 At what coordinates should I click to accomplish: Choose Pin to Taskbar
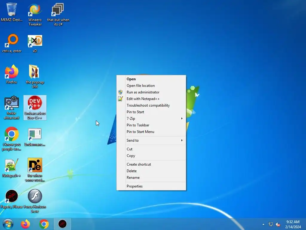(x=151, y=125)
